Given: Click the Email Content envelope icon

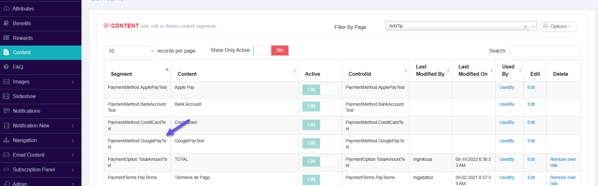Looking at the screenshot, I should (x=6, y=155).
